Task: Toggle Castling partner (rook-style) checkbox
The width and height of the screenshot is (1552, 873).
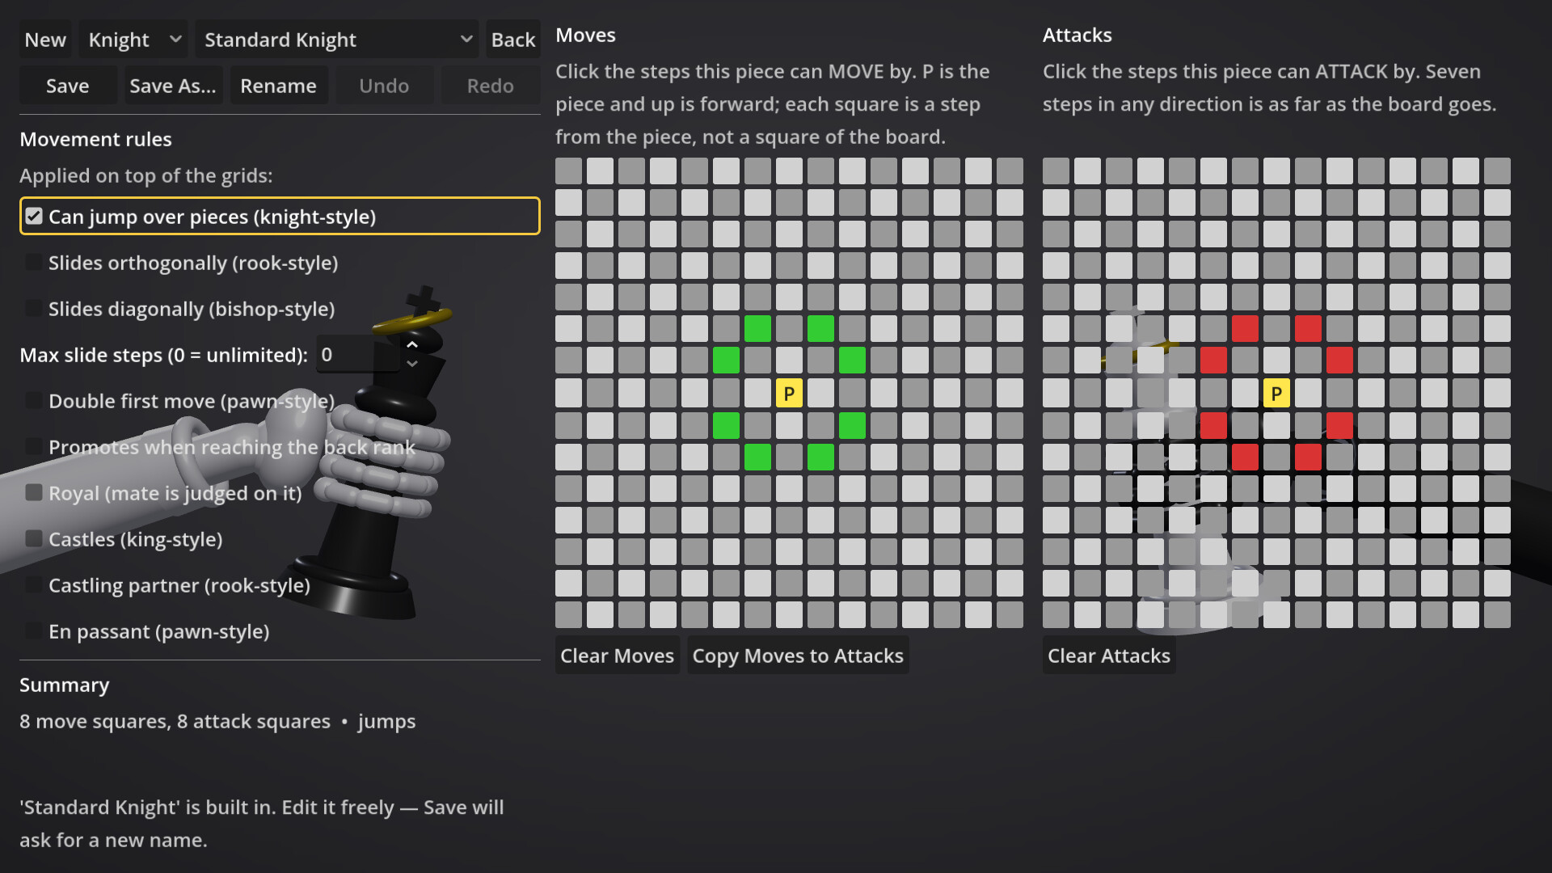Action: pyautogui.click(x=280, y=585)
